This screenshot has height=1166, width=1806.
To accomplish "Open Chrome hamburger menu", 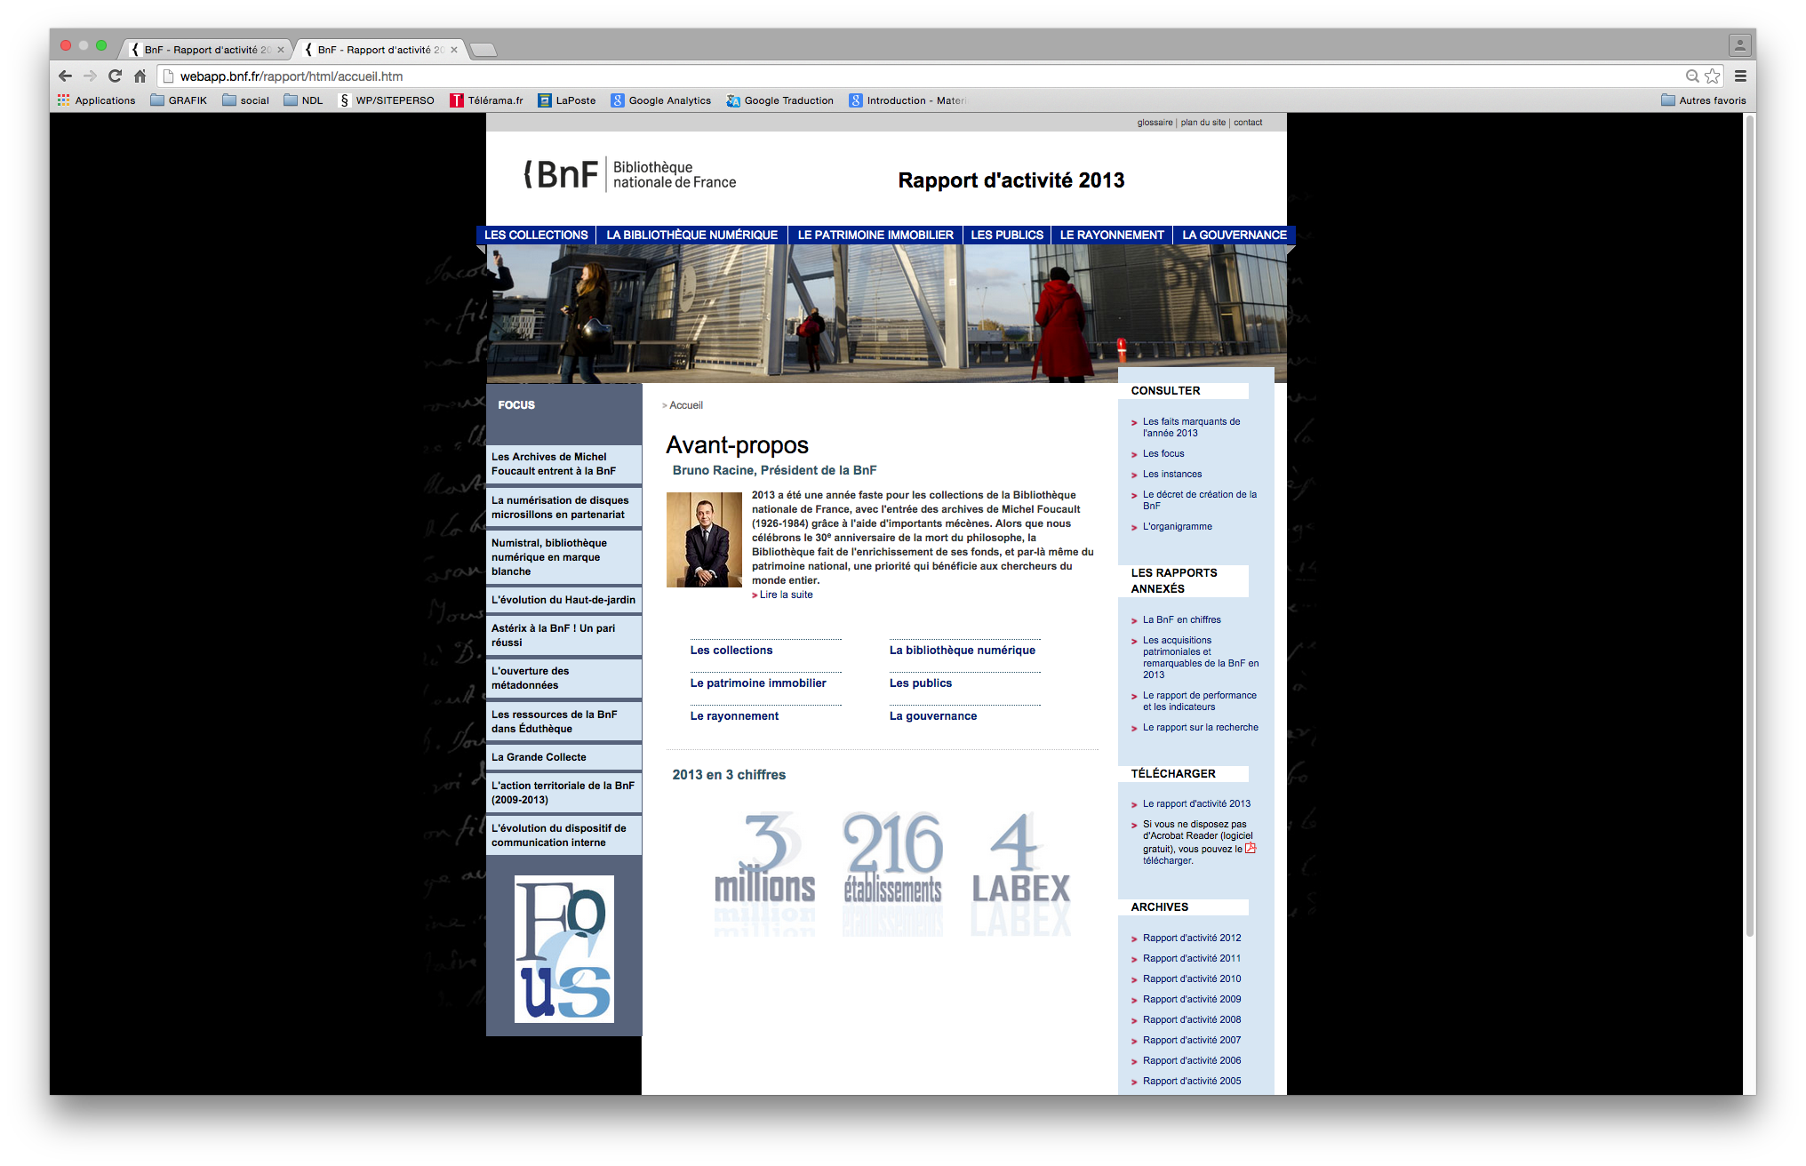I will 1740,76.
